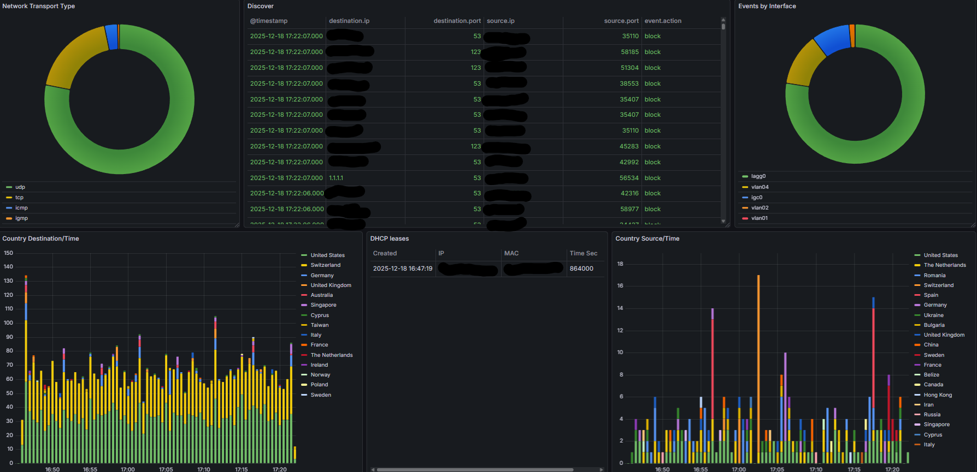Click the Discover table scroll-up arrow
977x472 pixels.
coord(723,19)
